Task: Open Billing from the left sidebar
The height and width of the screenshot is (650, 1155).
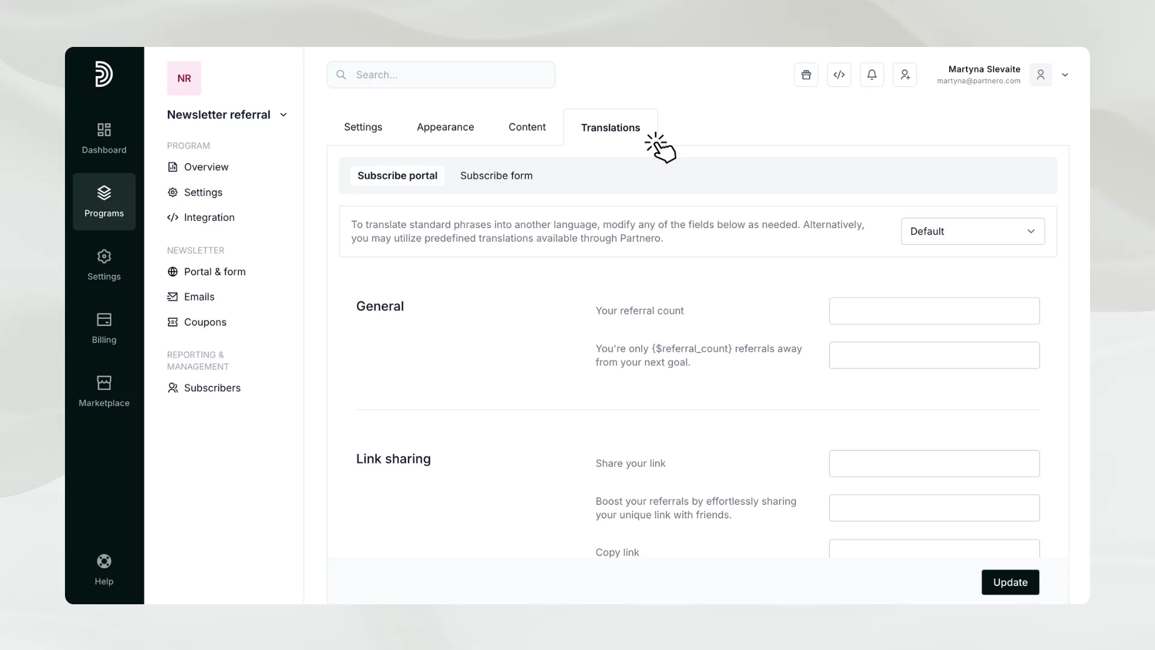Action: (103, 328)
